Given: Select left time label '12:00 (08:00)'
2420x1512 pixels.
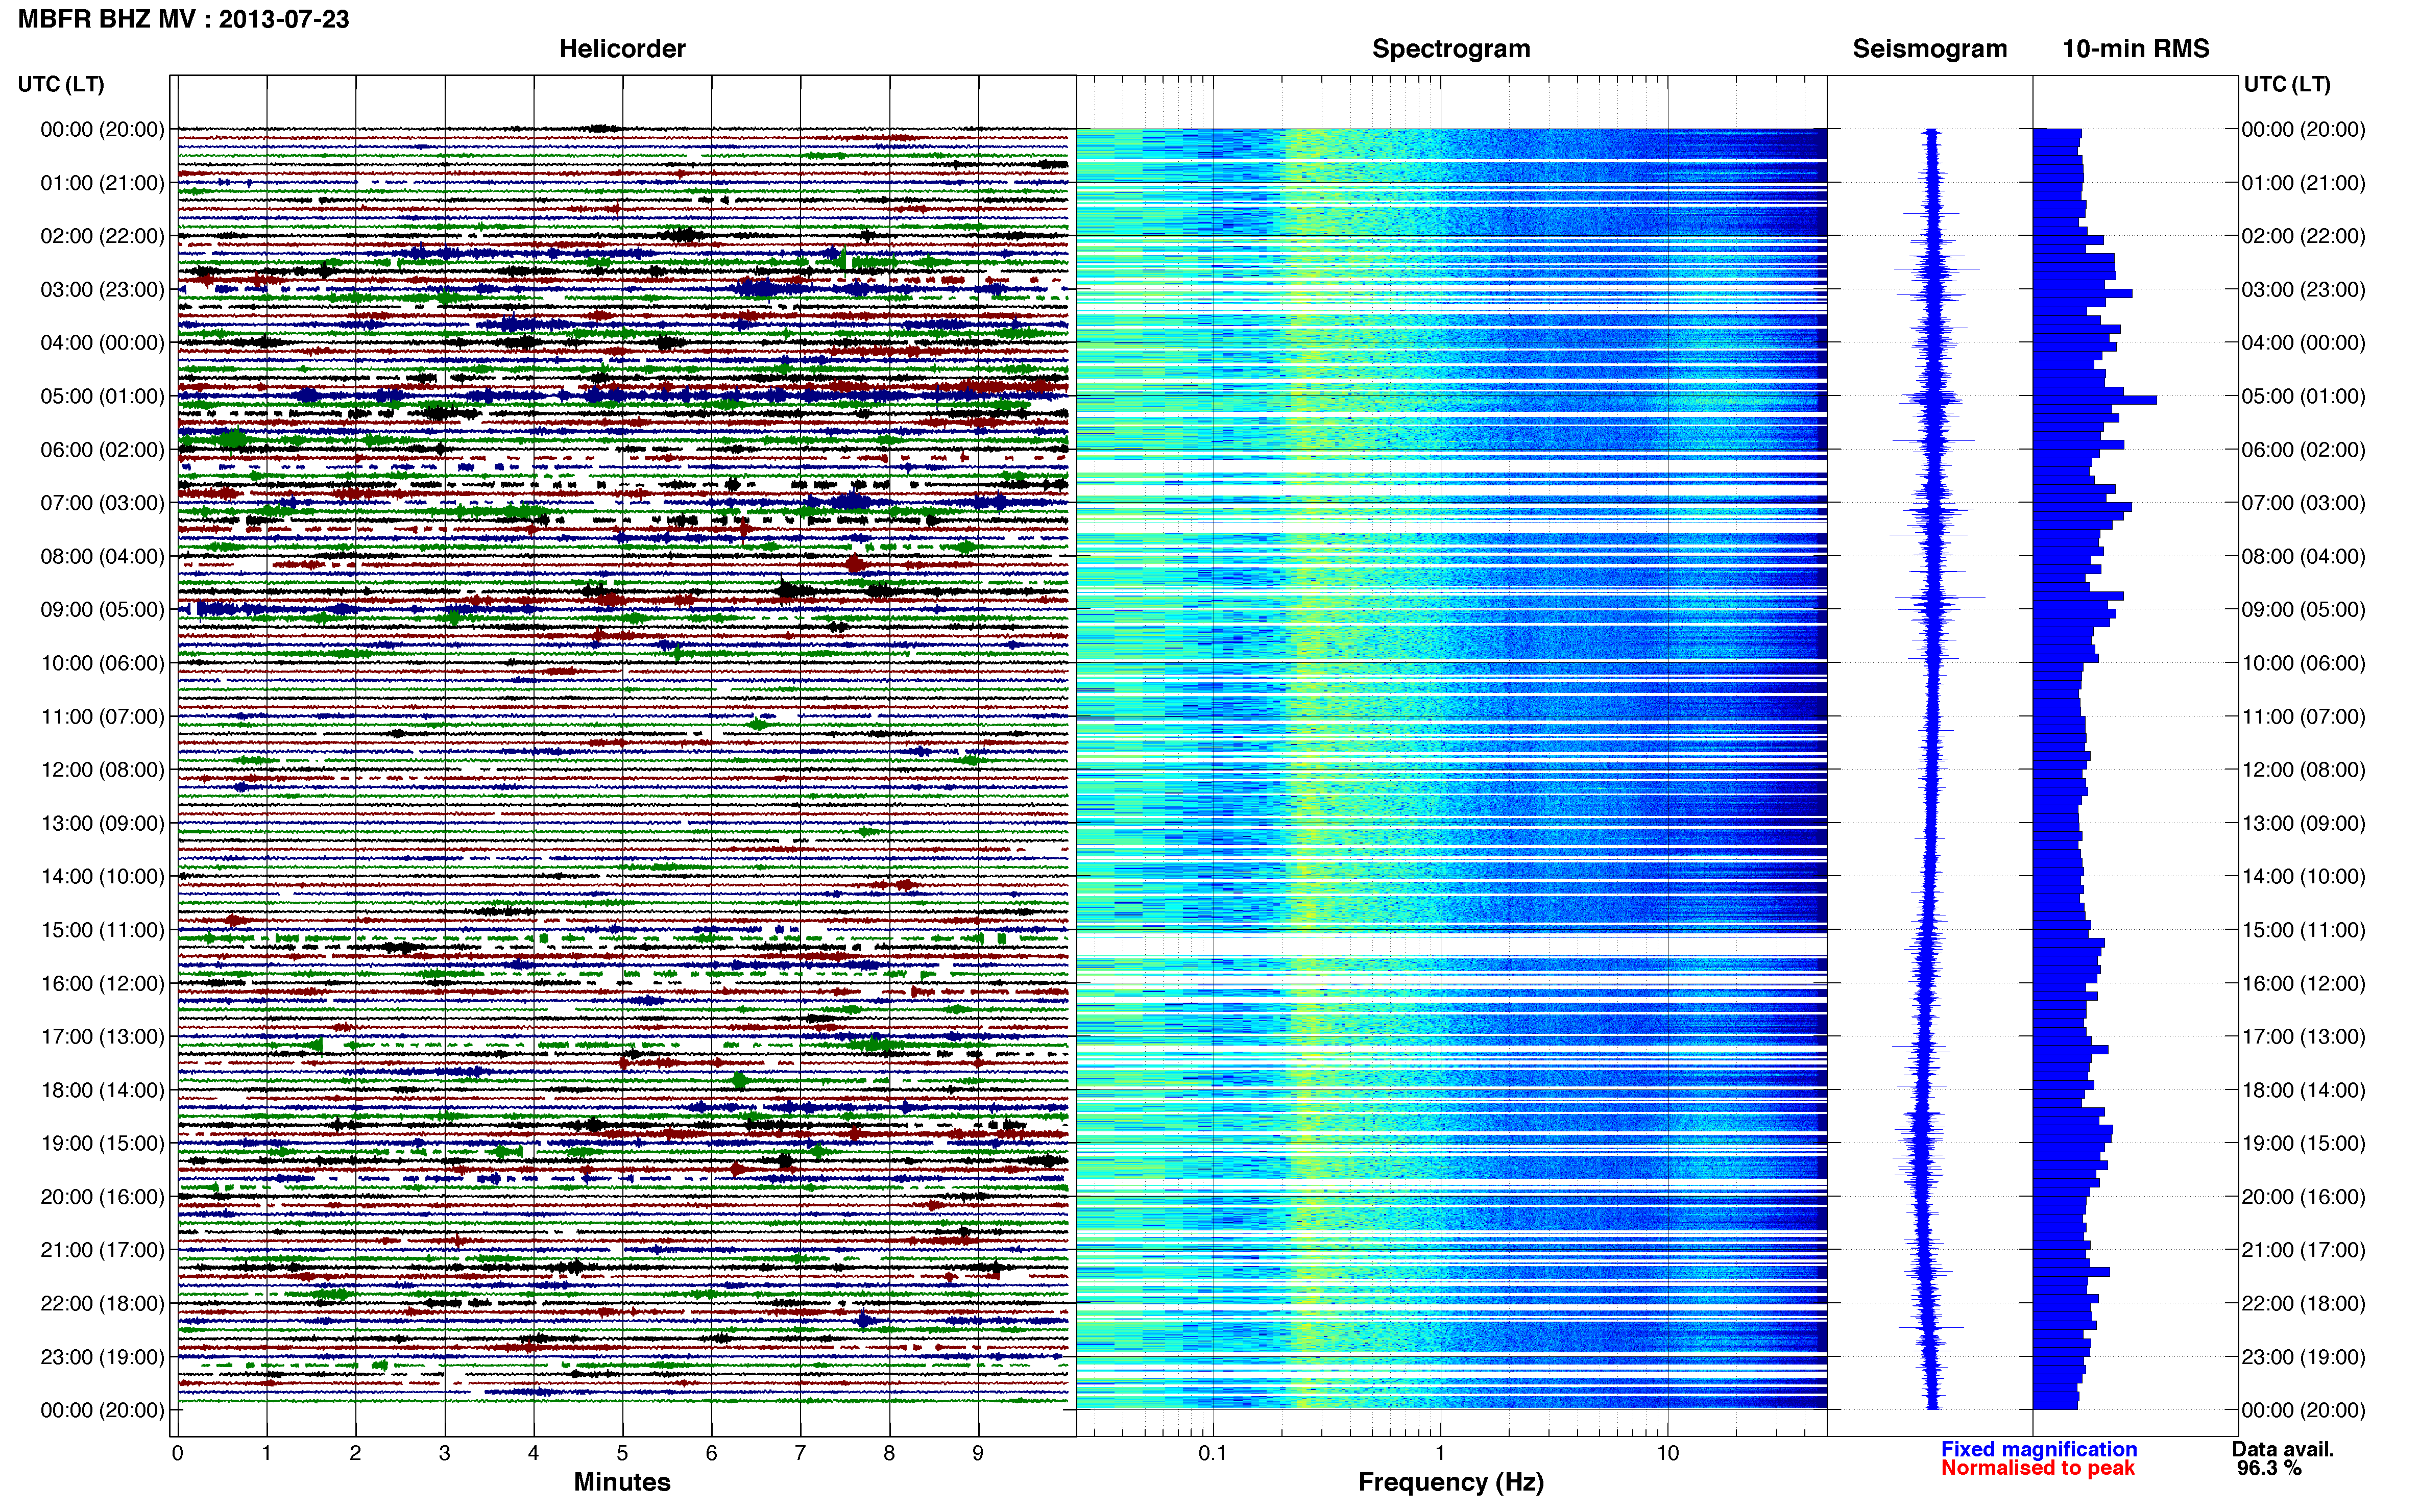Looking at the screenshot, I should click(102, 769).
